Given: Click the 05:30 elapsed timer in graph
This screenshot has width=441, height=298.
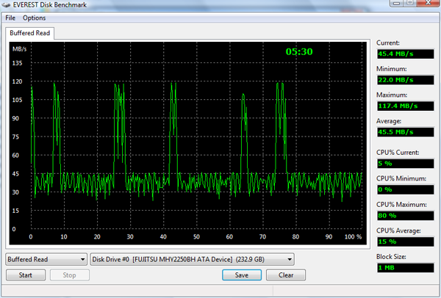Looking at the screenshot, I should pos(299,51).
